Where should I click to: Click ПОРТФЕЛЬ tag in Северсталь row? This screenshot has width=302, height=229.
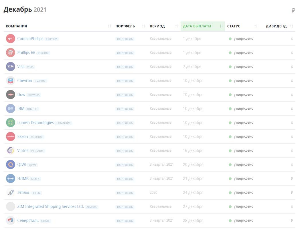[x=125, y=221]
